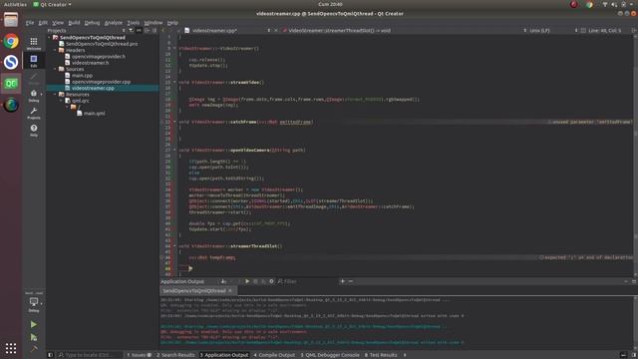Close the videostreamer.cpp document with X
The height and width of the screenshot is (359, 638).
[x=276, y=31]
